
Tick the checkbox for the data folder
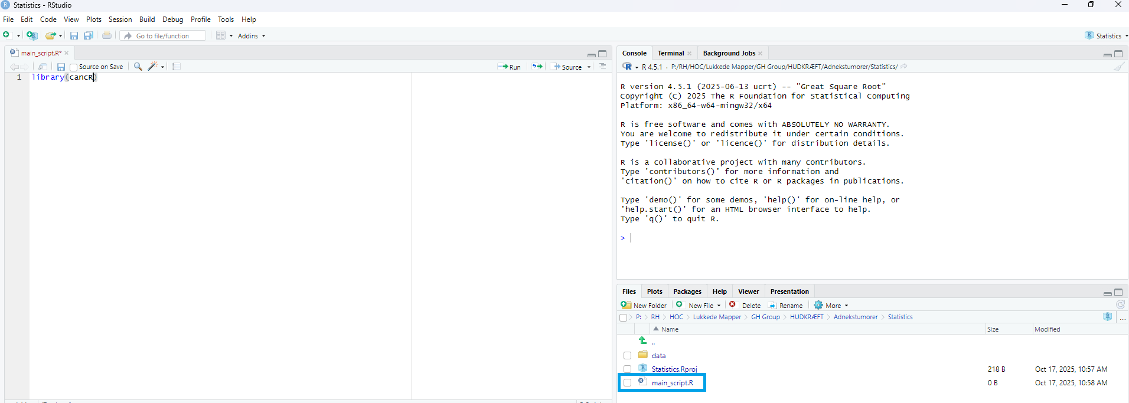(627, 356)
